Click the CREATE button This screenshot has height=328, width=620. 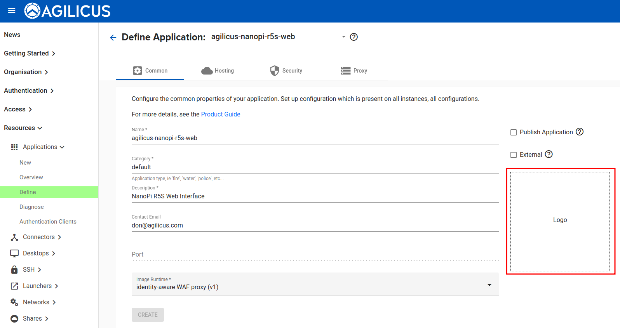[148, 315]
